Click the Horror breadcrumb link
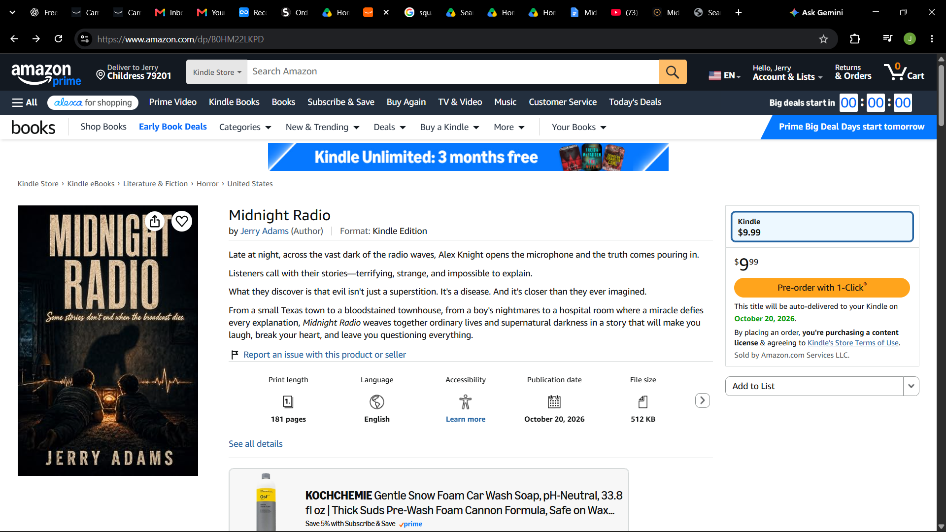 click(x=207, y=184)
